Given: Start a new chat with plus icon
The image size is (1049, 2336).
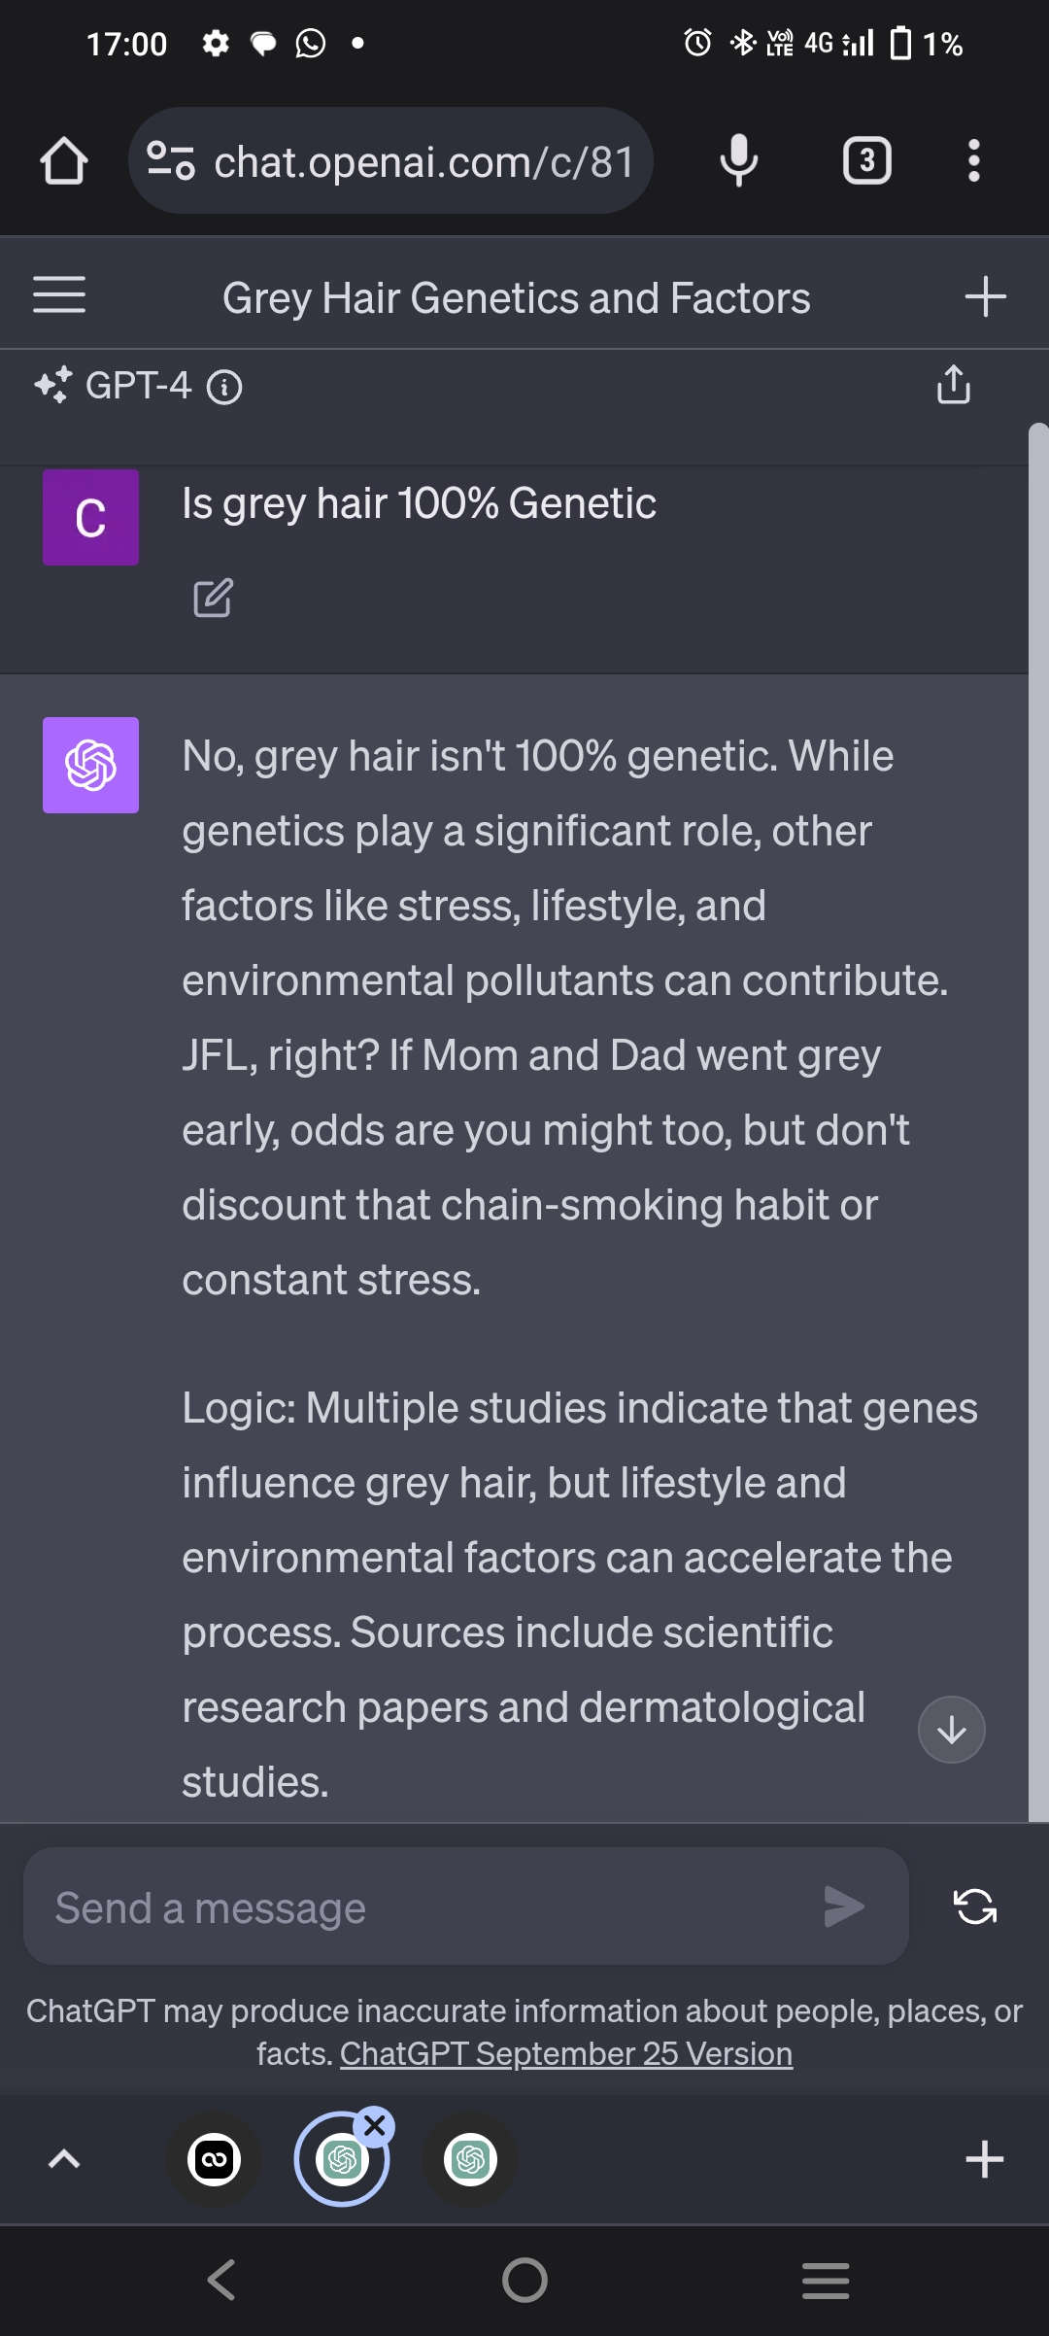Looking at the screenshot, I should point(985,296).
